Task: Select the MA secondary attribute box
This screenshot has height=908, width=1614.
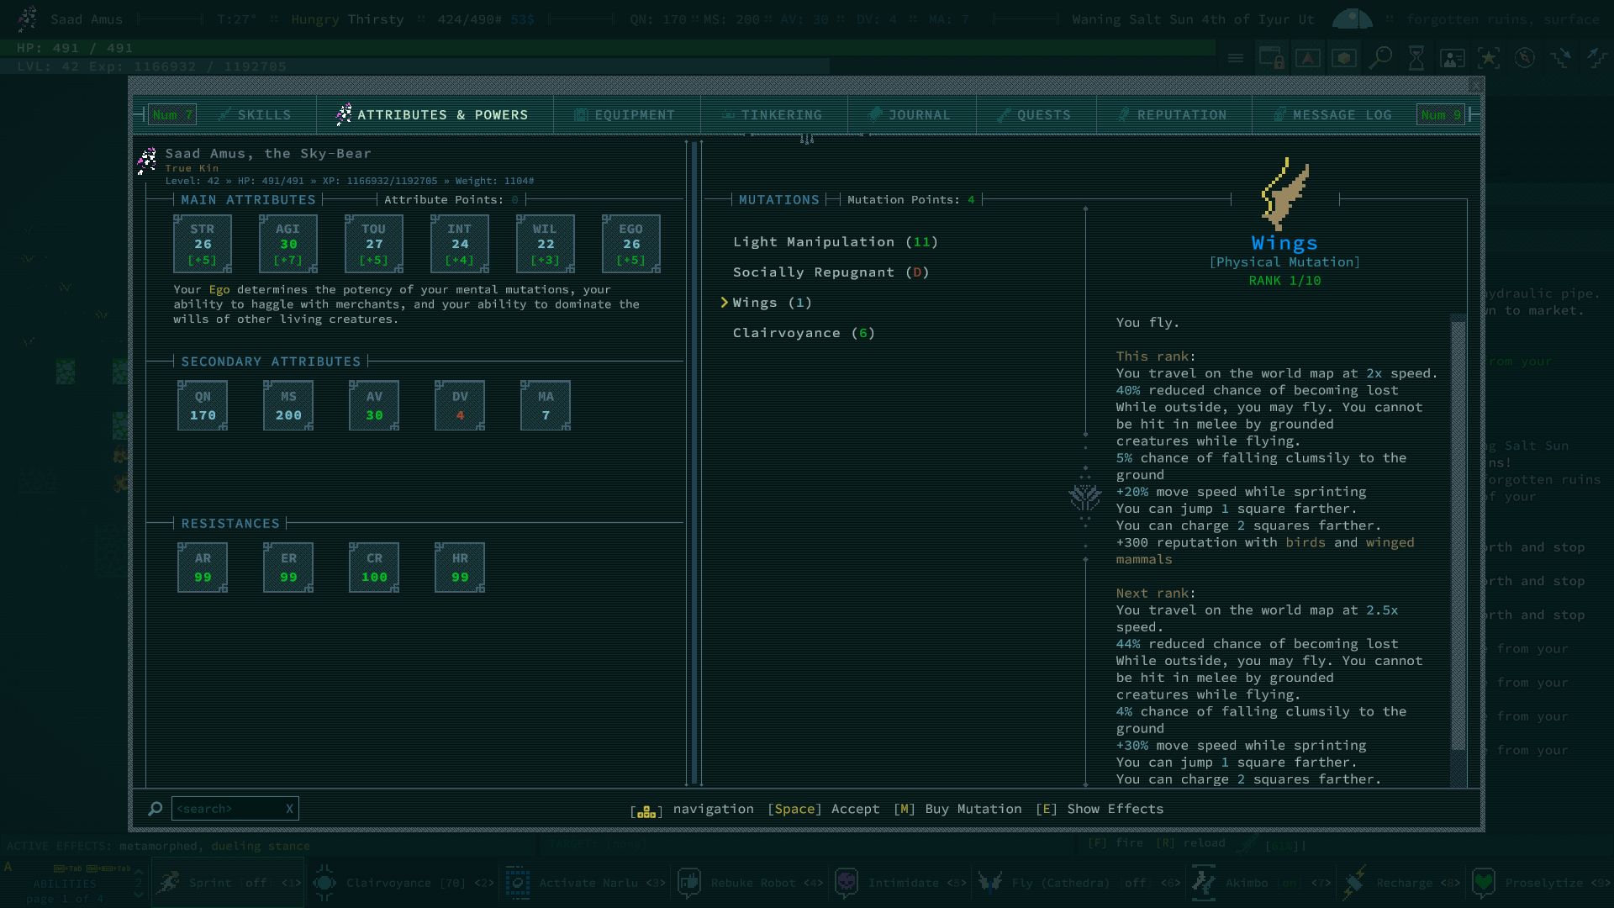Action: 546,405
